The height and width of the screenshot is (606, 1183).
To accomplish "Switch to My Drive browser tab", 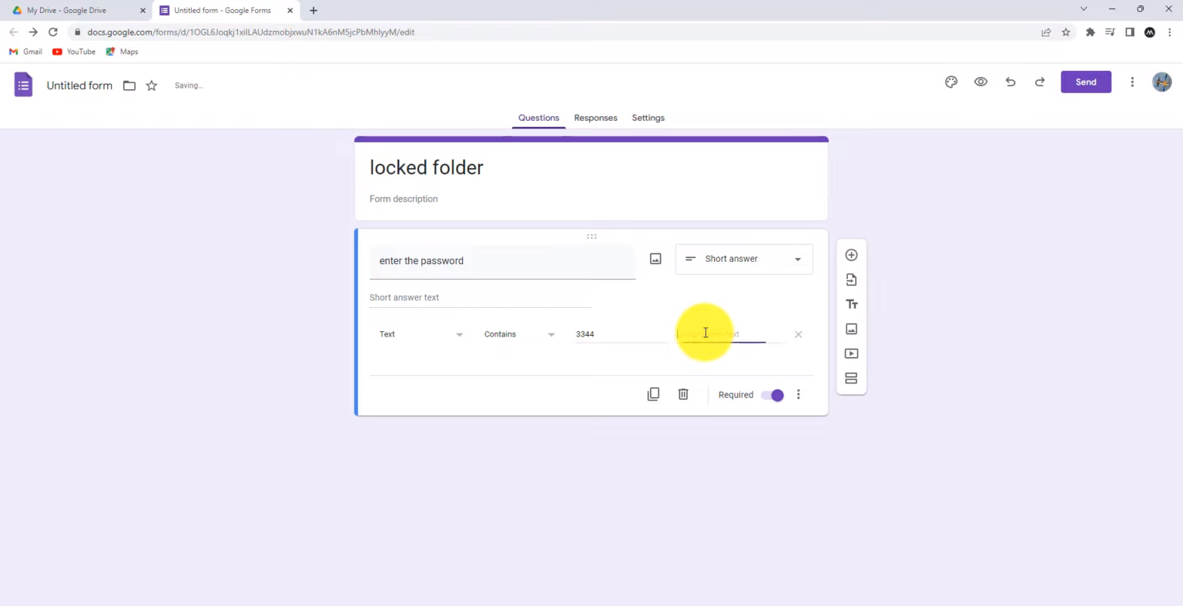I will [77, 11].
